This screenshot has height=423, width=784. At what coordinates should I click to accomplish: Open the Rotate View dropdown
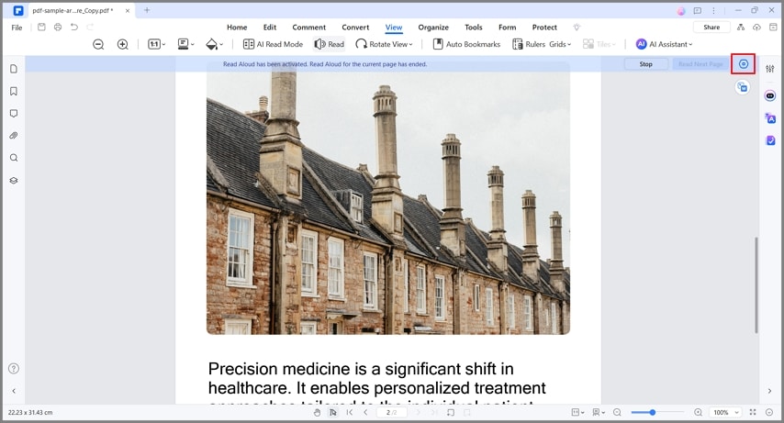pos(384,44)
